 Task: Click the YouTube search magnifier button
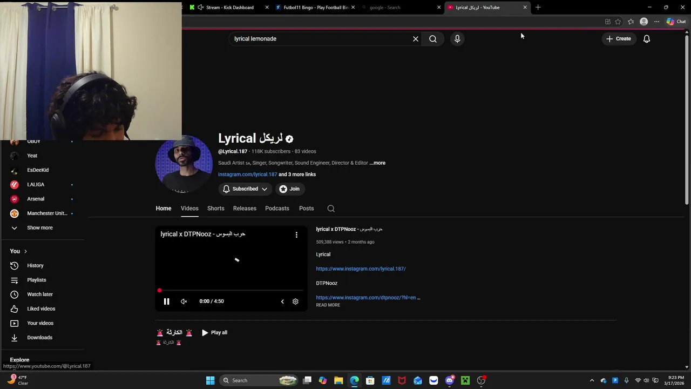(x=433, y=39)
